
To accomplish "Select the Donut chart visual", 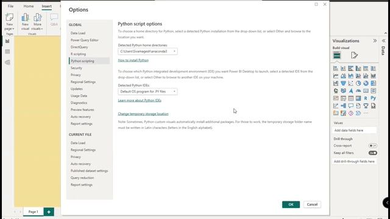I will [366, 83].
